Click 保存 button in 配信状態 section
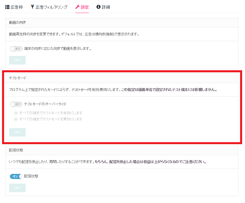 (x=17, y=188)
